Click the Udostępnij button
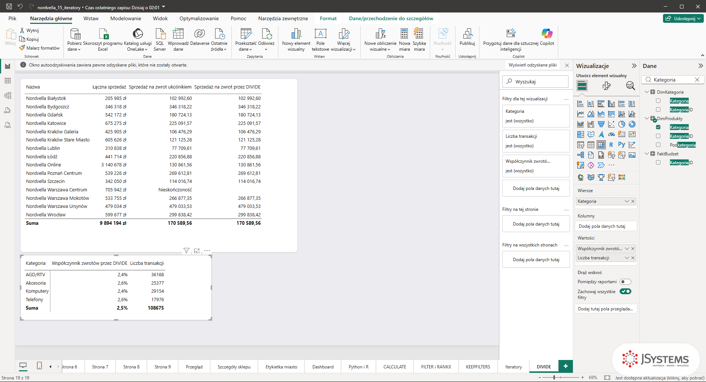706x382 pixels. (684, 18)
